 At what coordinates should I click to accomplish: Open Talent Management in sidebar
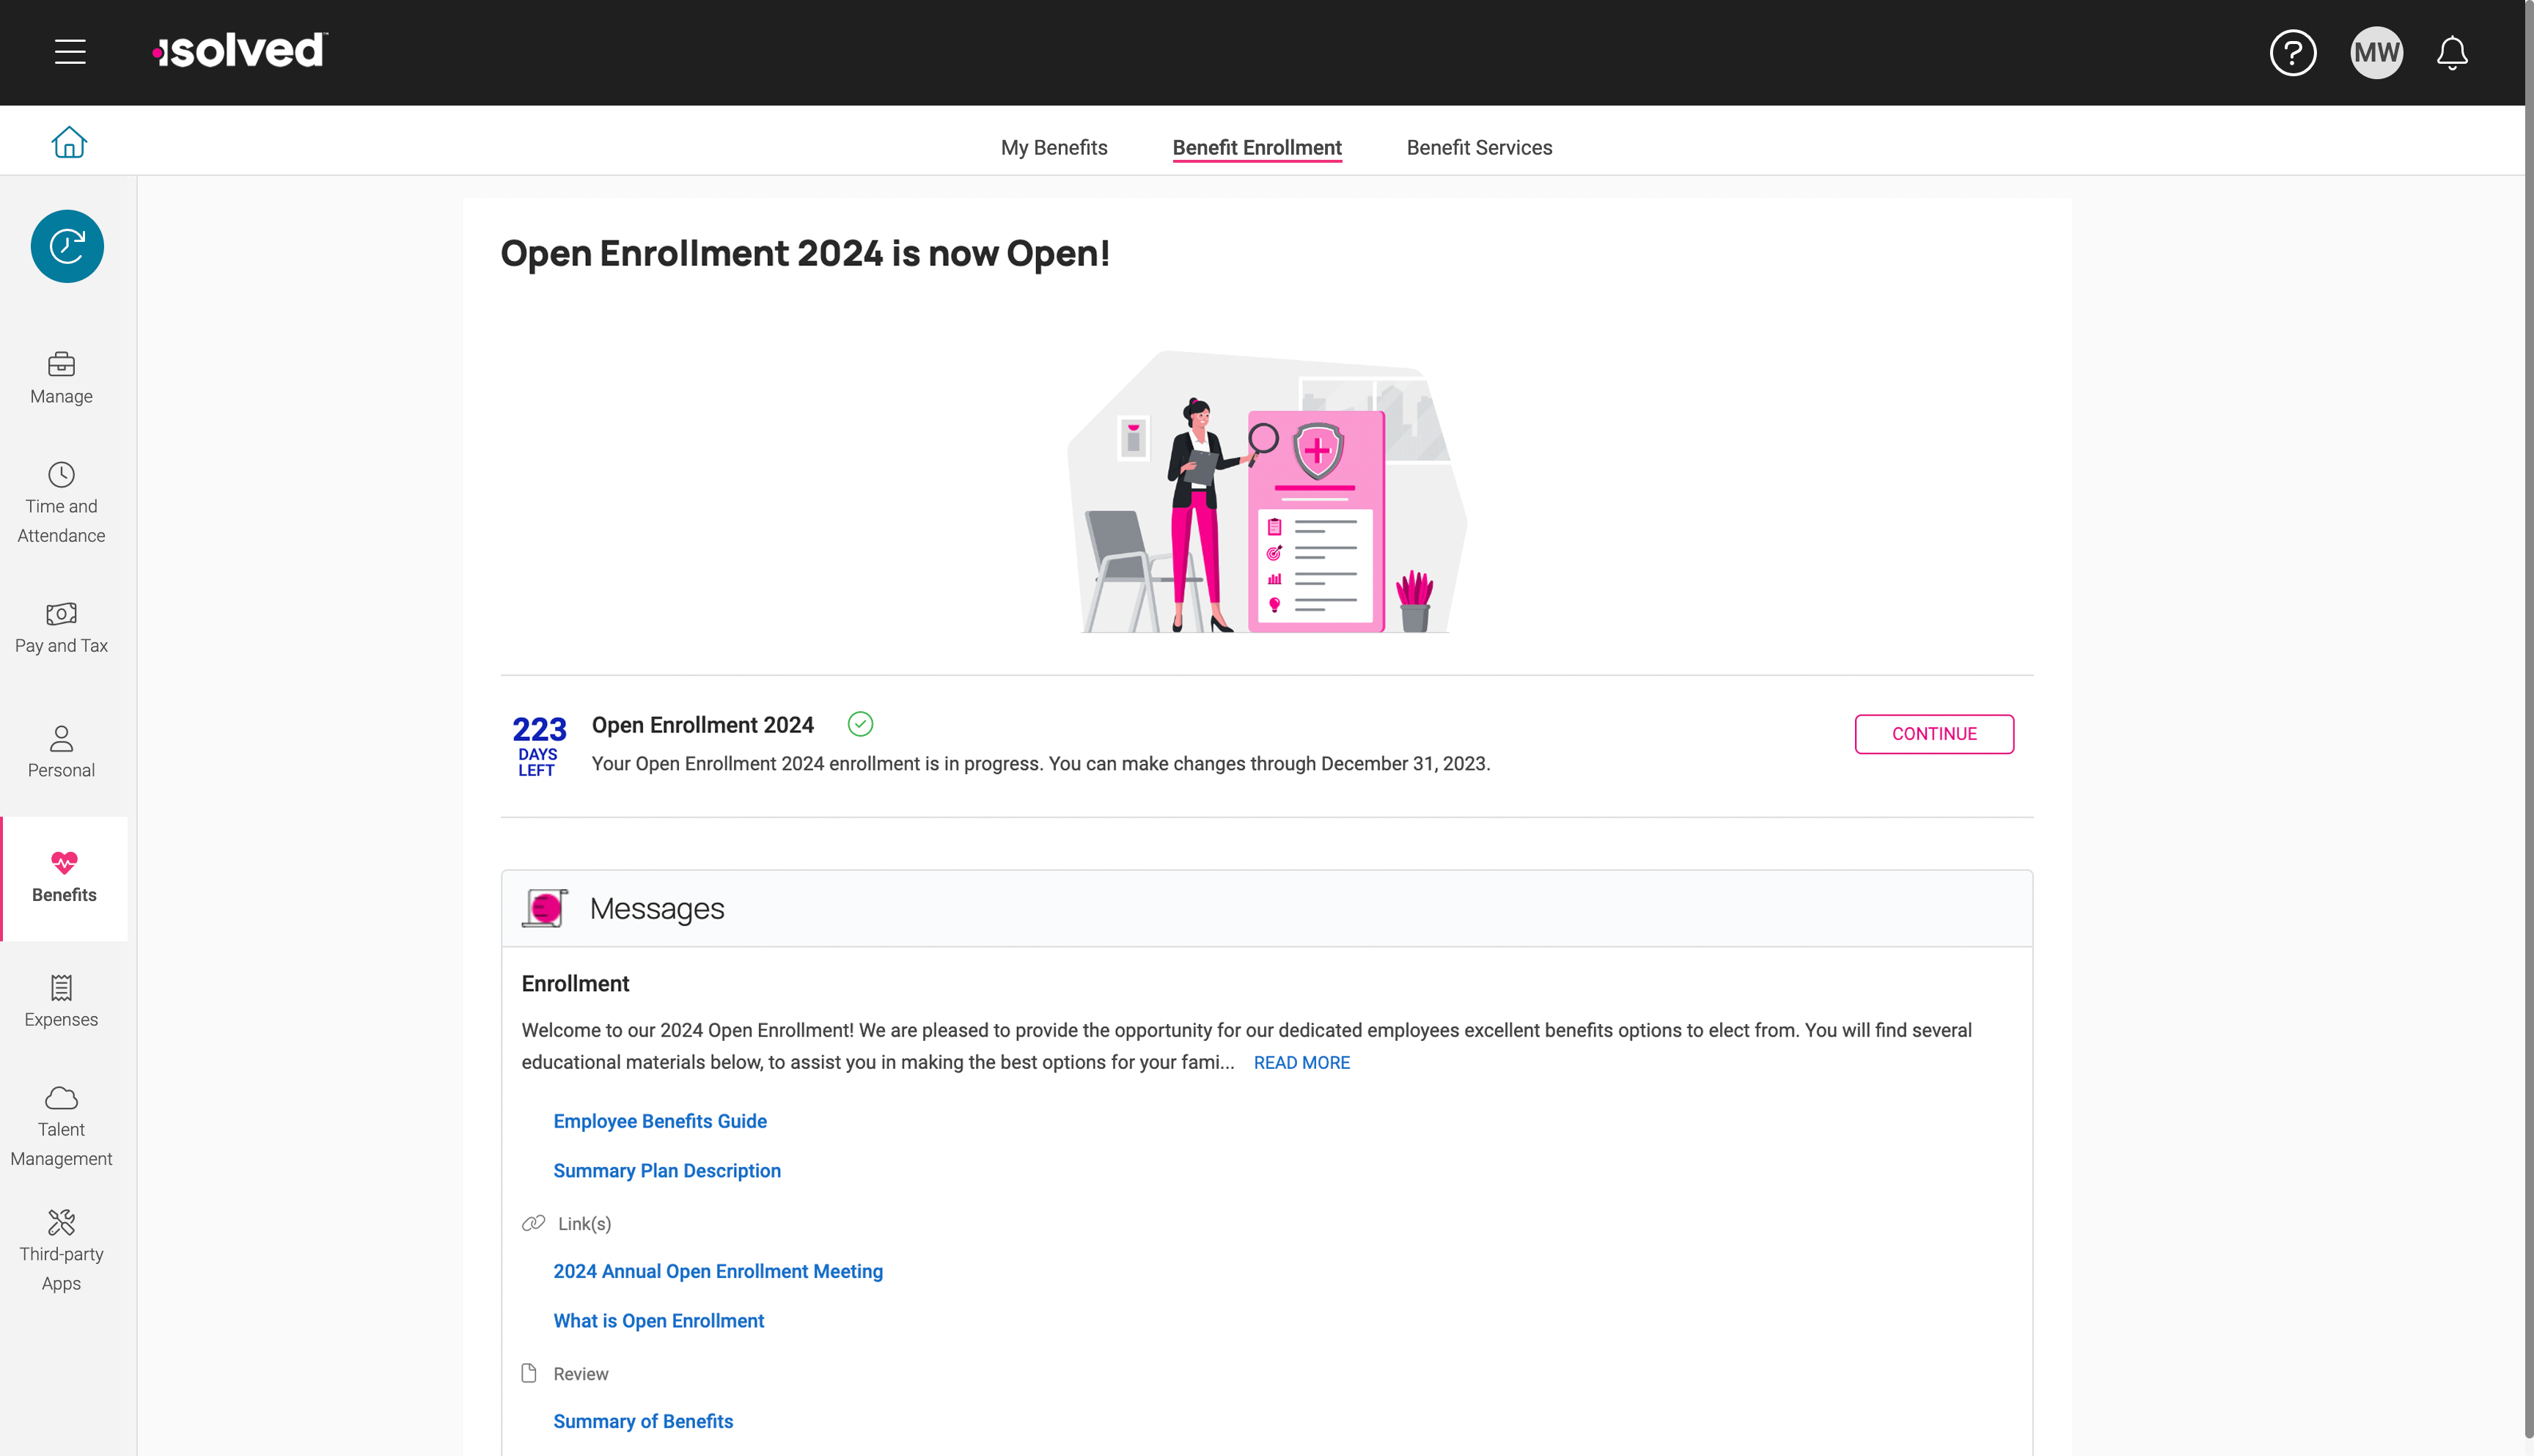pos(61,1127)
